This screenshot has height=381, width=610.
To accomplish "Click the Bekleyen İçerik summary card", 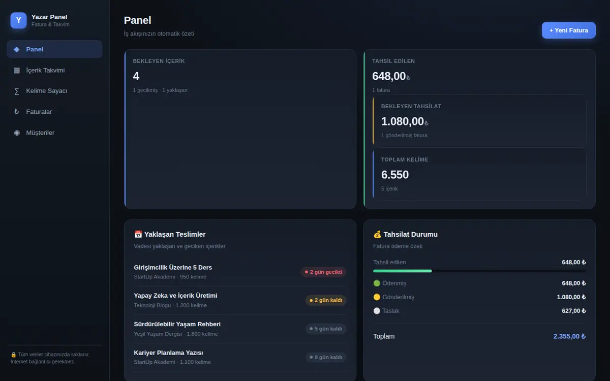I will [x=240, y=129].
